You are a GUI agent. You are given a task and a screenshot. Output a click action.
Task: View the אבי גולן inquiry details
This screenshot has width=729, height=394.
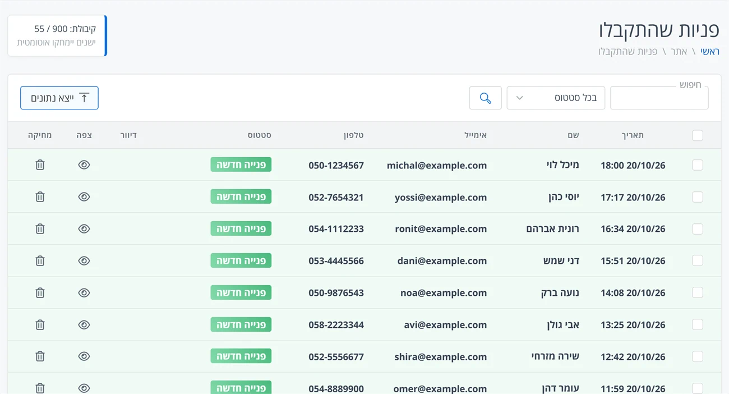tap(84, 325)
